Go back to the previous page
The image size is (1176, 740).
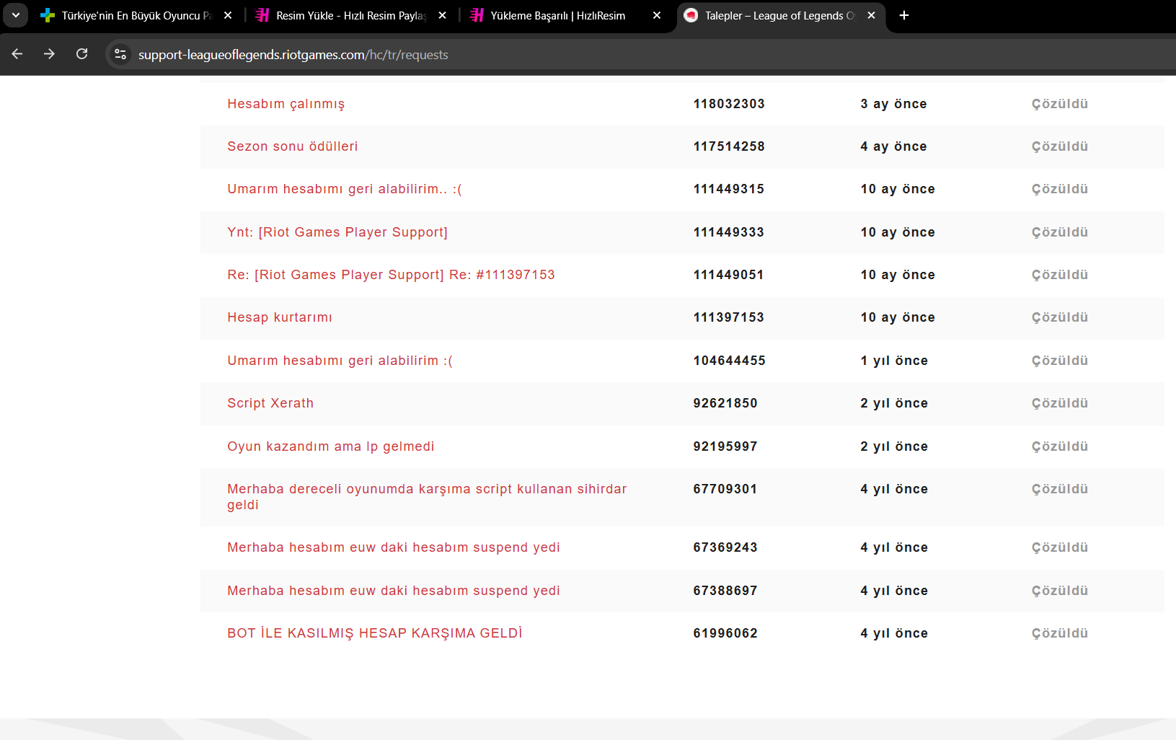[17, 54]
